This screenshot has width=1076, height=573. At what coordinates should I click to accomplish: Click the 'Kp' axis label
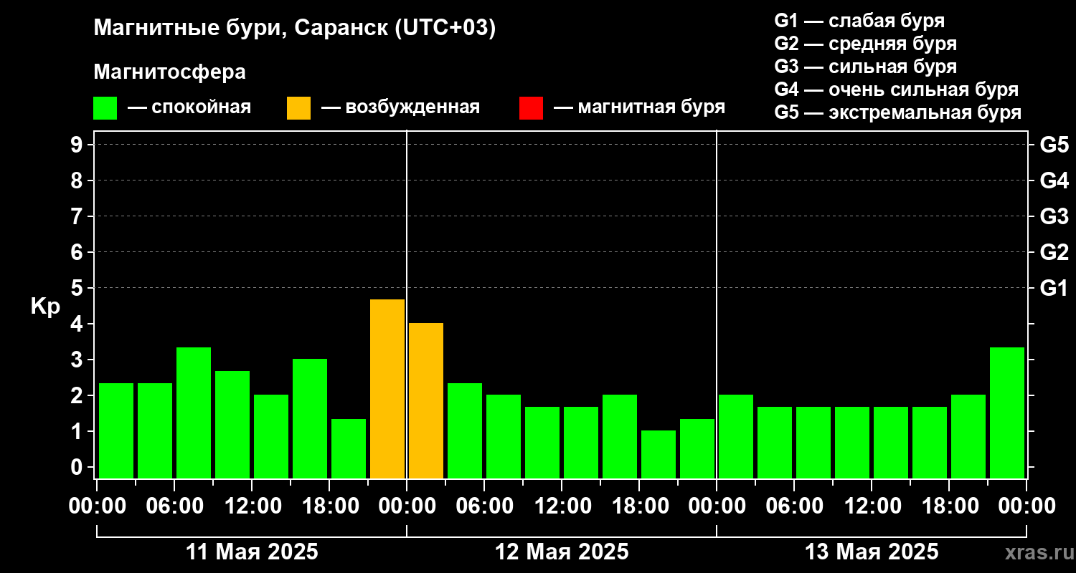45,307
